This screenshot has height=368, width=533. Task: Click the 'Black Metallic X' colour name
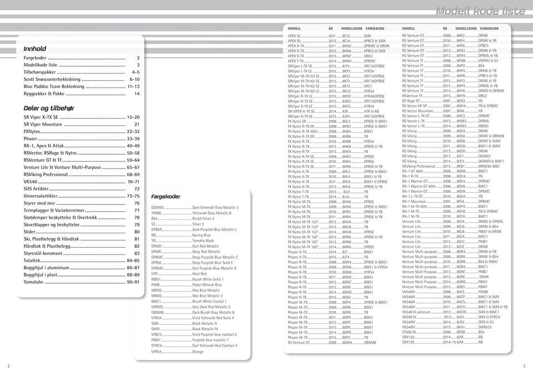pos(205,324)
